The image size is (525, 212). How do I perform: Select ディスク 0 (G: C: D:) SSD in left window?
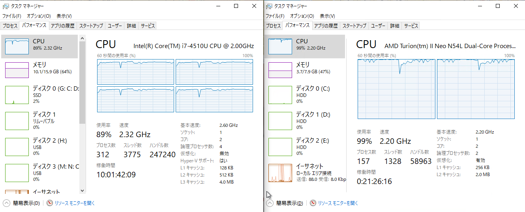[x=40, y=95]
